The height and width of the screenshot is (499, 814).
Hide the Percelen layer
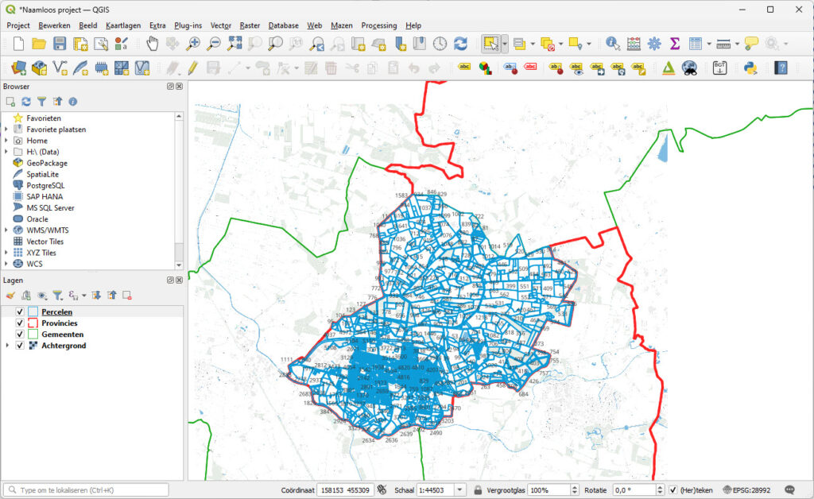(x=20, y=311)
